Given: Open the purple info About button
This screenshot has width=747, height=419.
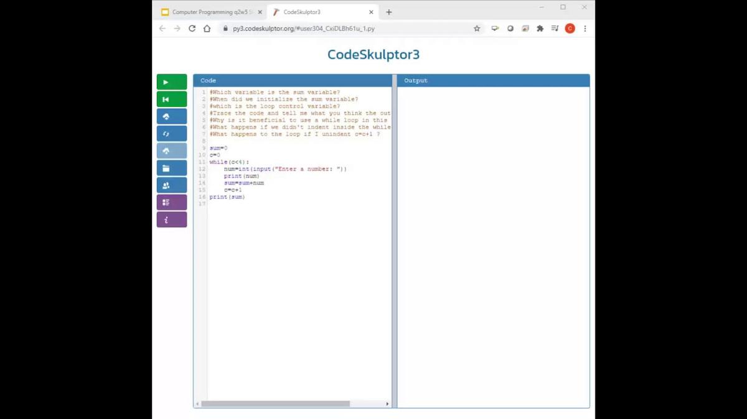Looking at the screenshot, I should [172, 219].
